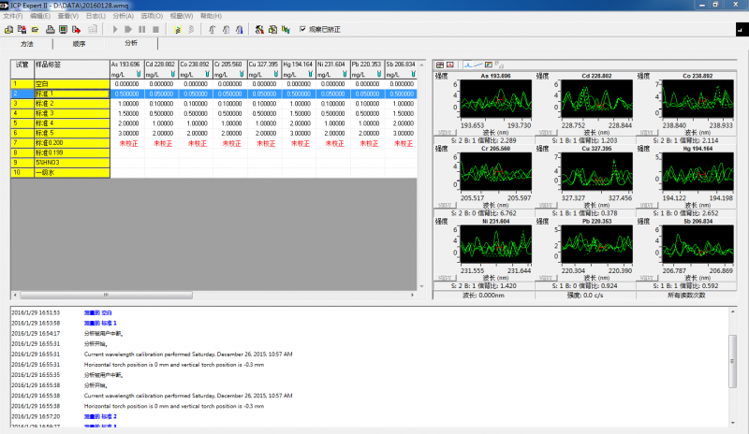Toggle the 观察已矫正 checkbox
The width and height of the screenshot is (749, 434).
(302, 29)
